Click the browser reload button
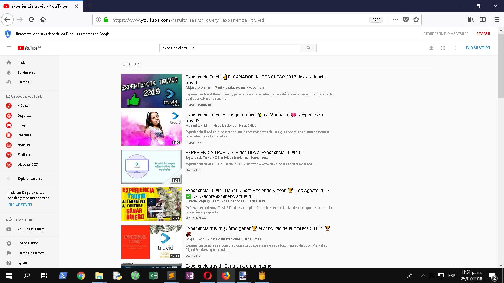 31,20
